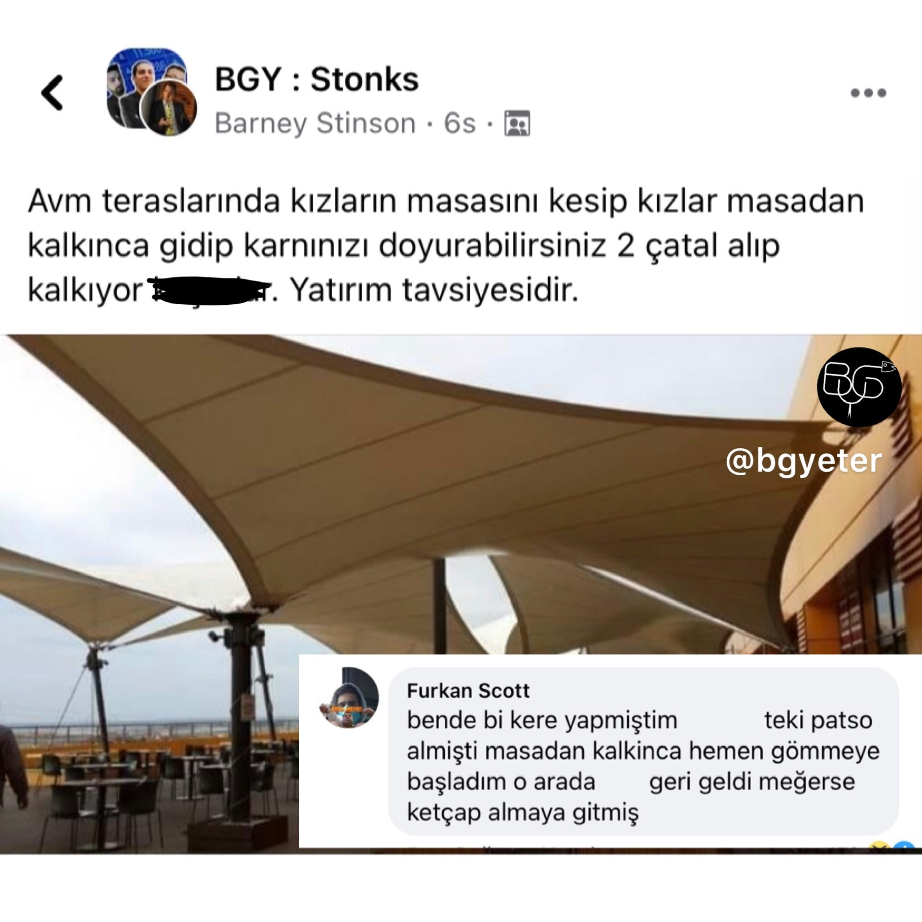Click the phrase Yatırım tavsiyesidir

434,291
